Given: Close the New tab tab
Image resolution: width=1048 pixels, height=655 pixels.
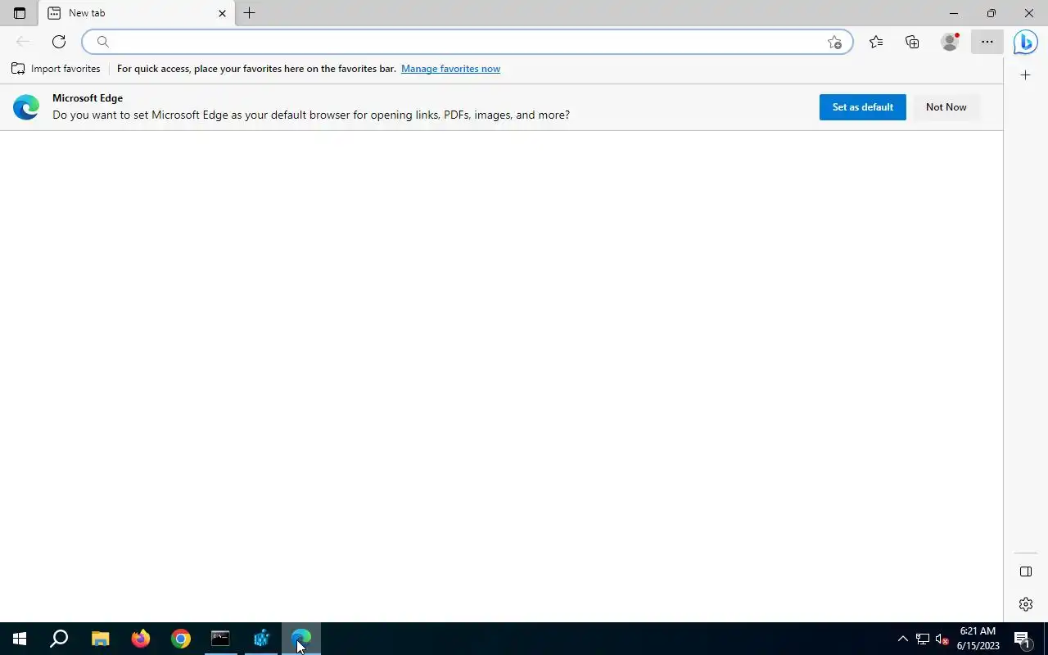Looking at the screenshot, I should click(222, 13).
